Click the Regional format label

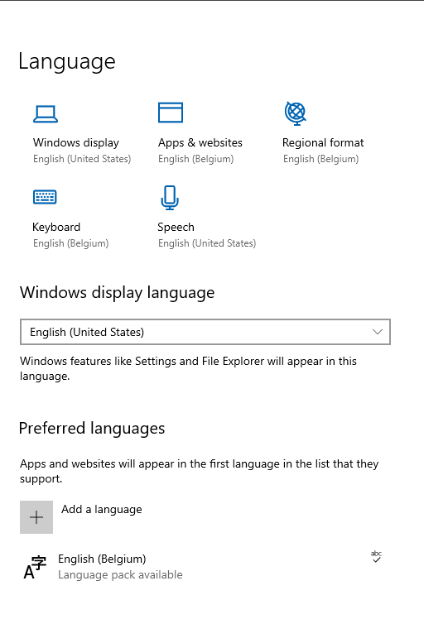point(323,142)
